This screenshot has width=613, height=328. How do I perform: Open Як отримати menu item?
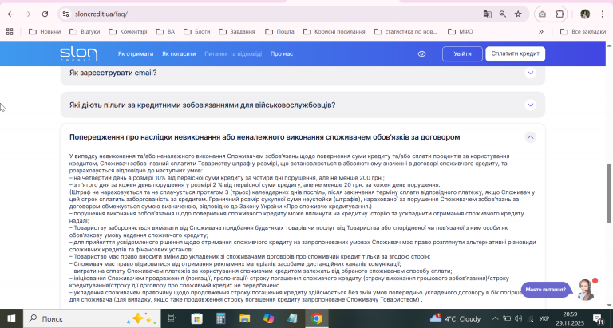(x=136, y=54)
